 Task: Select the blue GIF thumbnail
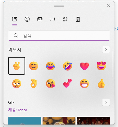(x=25, y=120)
